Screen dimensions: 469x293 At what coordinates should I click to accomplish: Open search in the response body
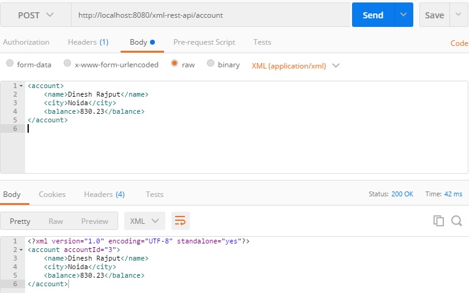(x=457, y=221)
